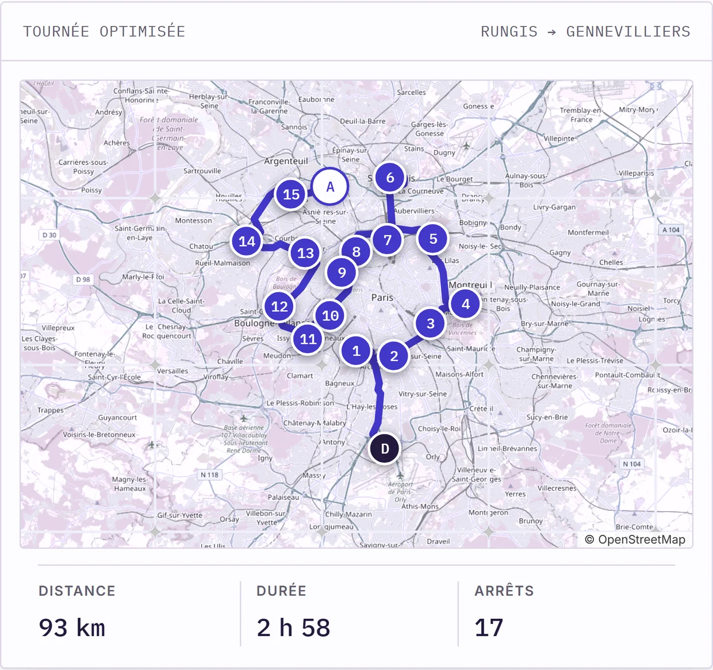Click stop marker 1 on the route

click(x=356, y=351)
